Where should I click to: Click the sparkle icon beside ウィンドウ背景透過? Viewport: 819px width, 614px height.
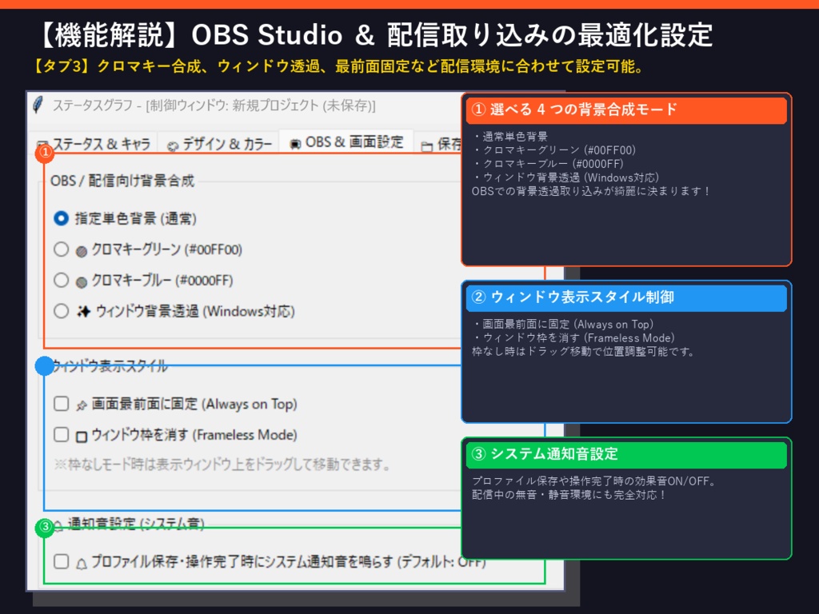click(83, 312)
